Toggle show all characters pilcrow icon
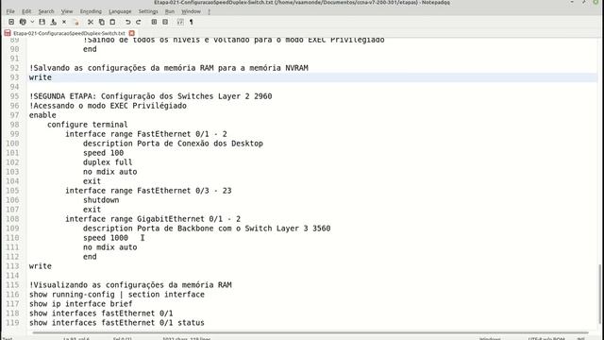This screenshot has width=604, height=340. click(x=191, y=22)
